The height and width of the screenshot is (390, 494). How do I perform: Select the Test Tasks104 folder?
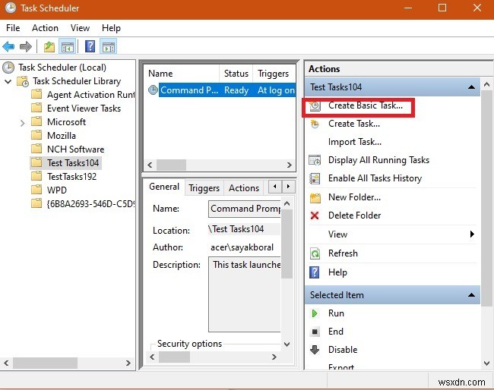[73, 163]
